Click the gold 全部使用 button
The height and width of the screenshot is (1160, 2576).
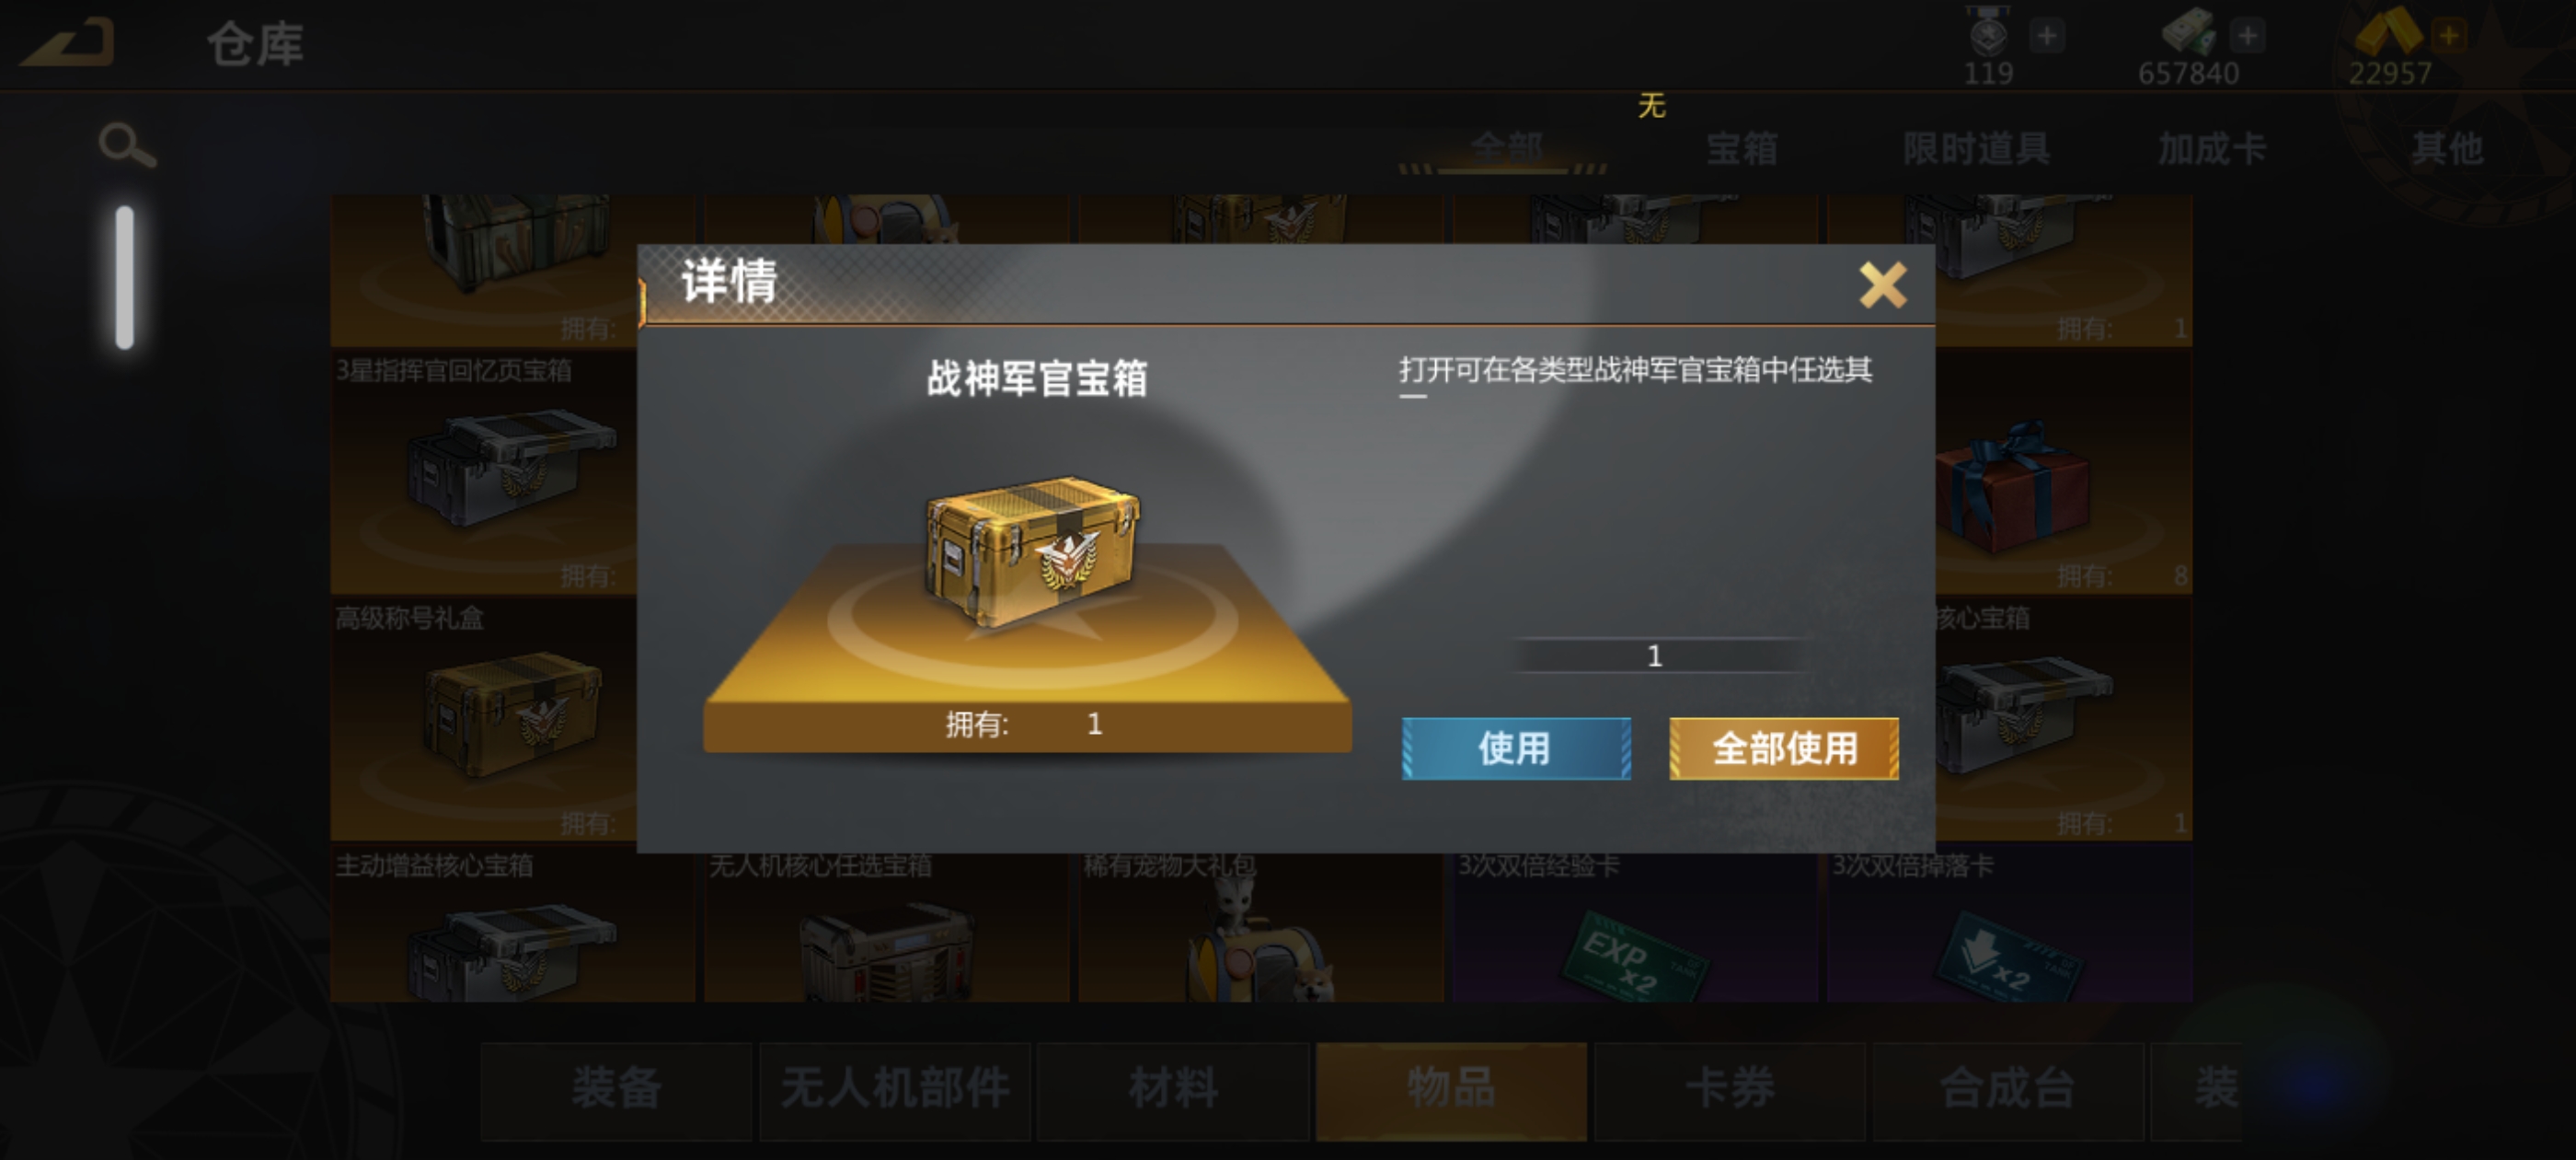pos(1784,748)
